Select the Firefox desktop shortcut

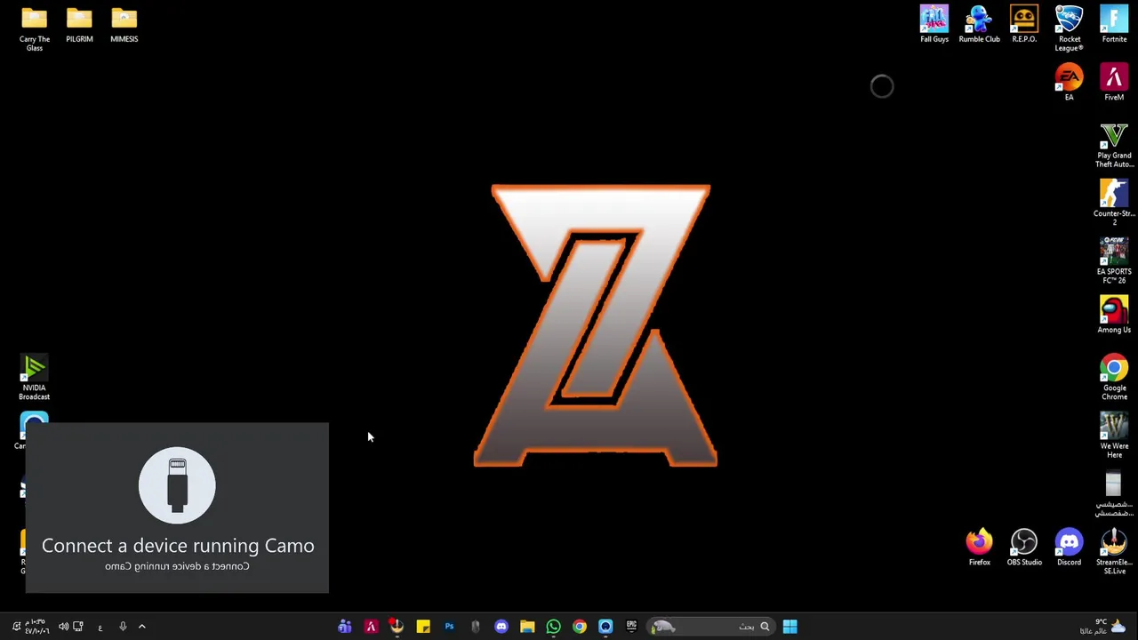tap(979, 548)
